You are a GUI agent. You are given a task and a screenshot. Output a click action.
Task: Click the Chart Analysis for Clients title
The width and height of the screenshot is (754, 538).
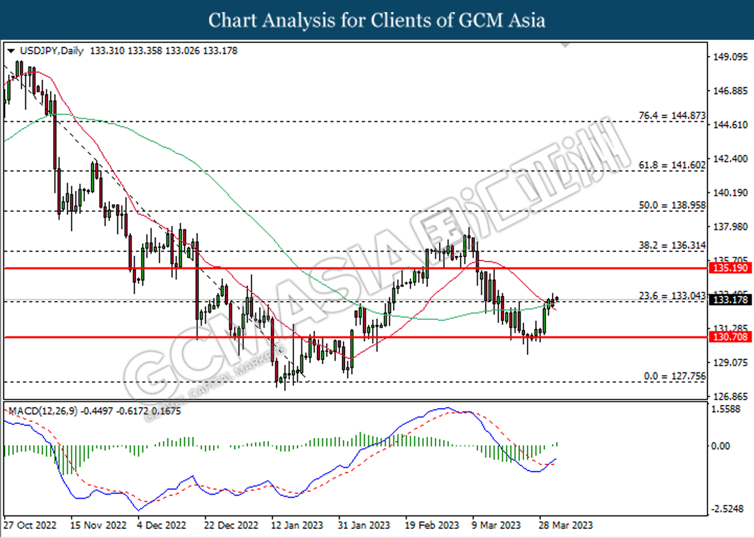(x=377, y=20)
